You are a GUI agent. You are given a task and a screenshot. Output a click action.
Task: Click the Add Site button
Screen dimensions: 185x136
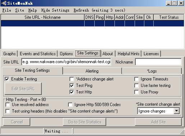[158, 122]
